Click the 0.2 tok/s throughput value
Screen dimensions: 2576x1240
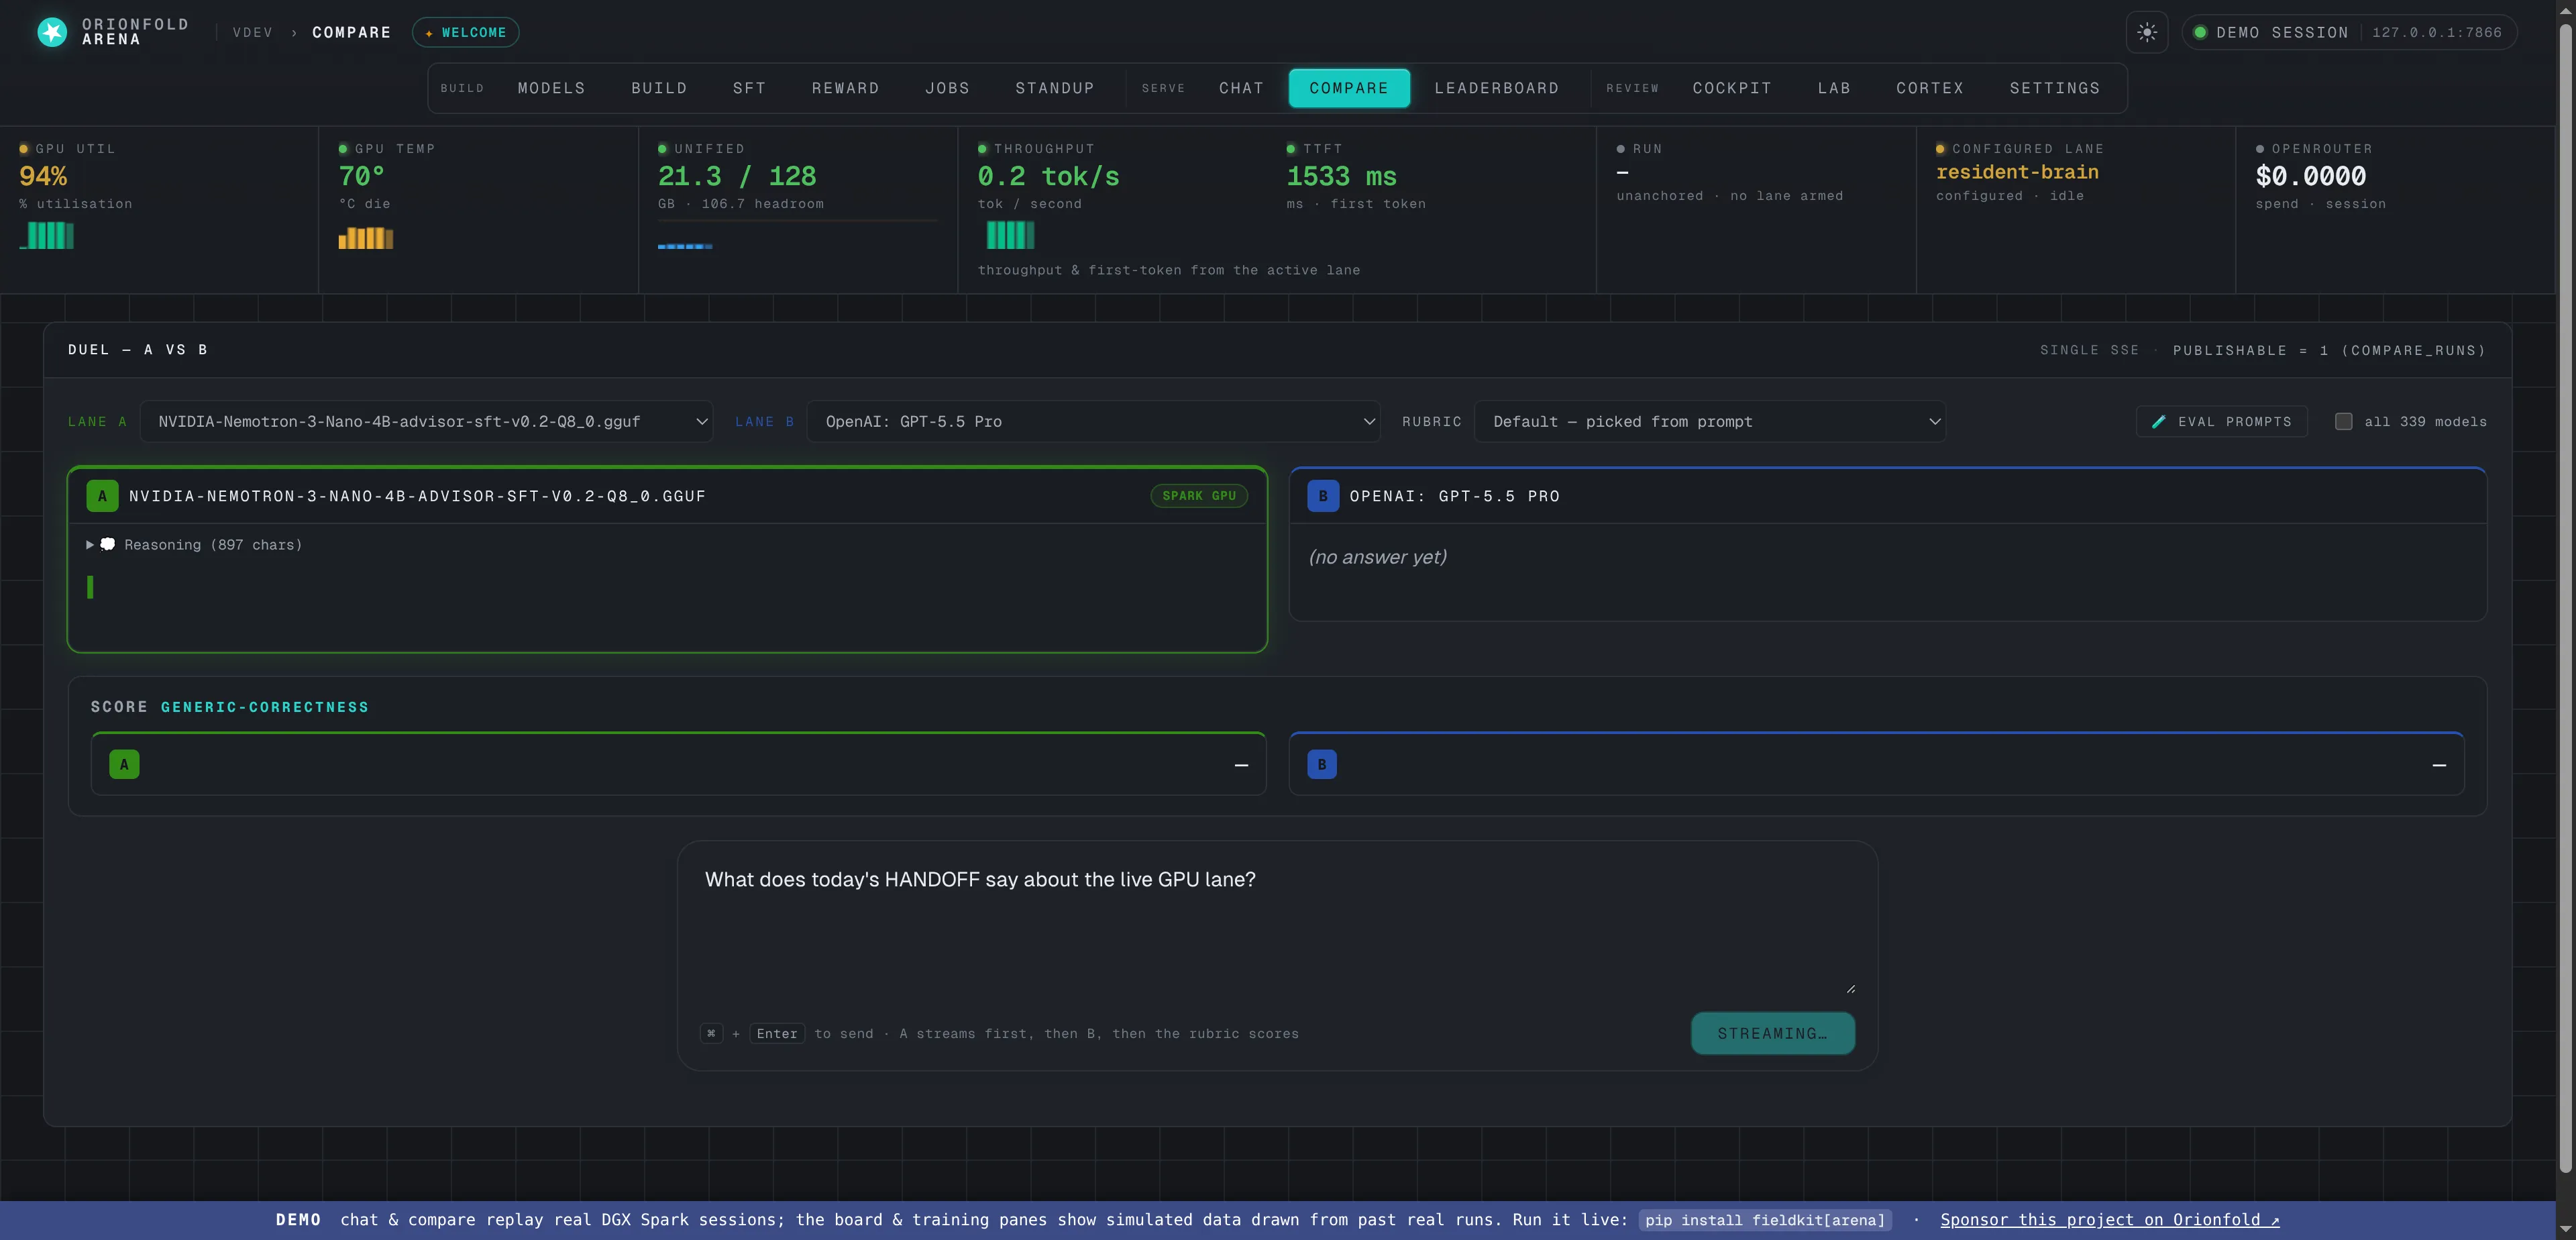[1048, 176]
